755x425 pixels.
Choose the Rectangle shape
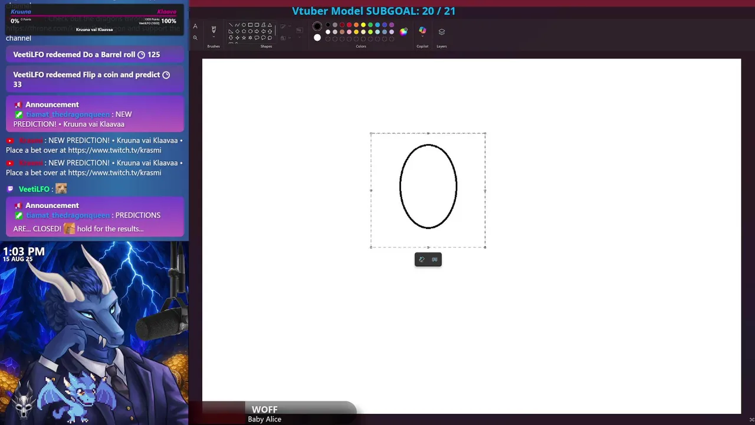pyautogui.click(x=250, y=25)
